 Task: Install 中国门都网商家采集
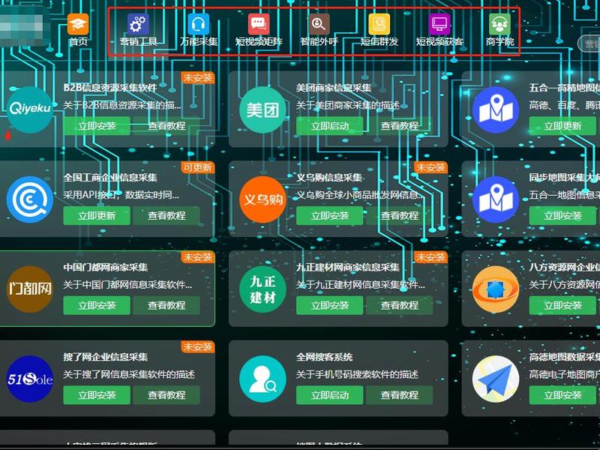97,305
